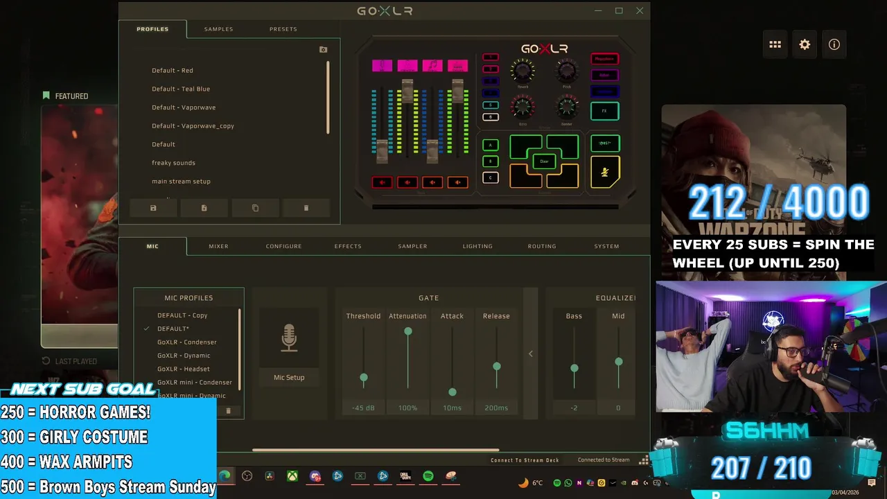Screen dimensions: 887x499
Task: Select the 'GoXLR - Headset' mic profile
Action: [x=183, y=369]
